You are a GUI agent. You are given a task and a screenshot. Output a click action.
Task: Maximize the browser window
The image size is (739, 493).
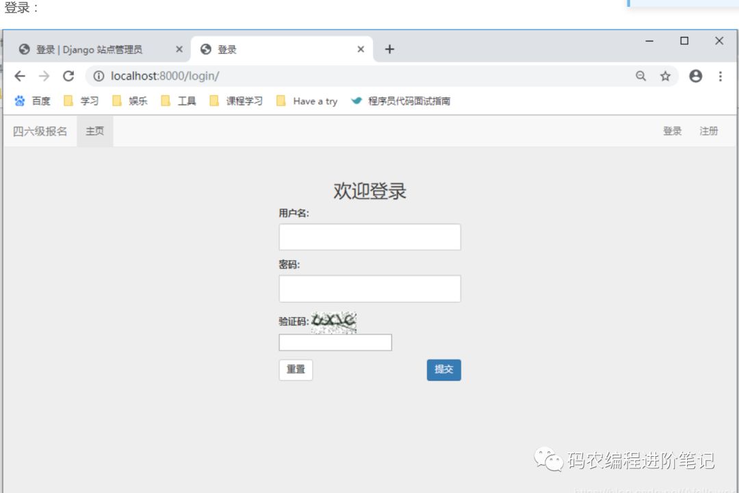pos(684,41)
